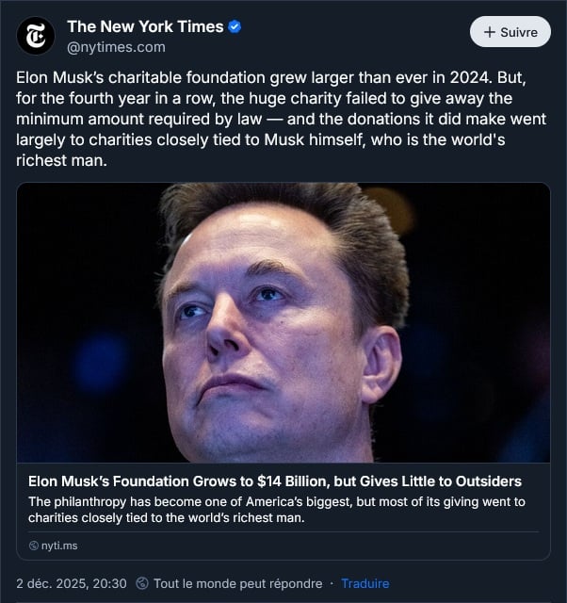Open The New York Times display name
Viewport: 567px width, 603px height.
point(145,27)
